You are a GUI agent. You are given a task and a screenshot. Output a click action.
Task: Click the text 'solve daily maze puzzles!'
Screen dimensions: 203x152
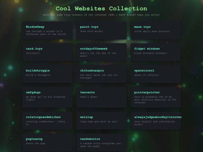(x=152, y=31)
